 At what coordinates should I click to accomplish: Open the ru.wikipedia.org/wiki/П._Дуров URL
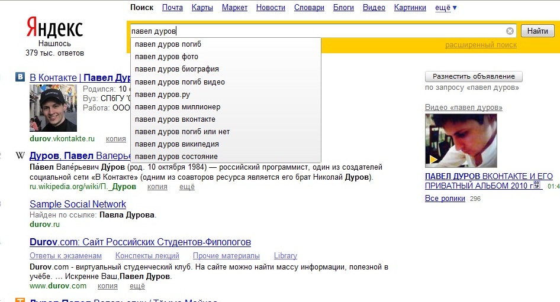(x=83, y=187)
